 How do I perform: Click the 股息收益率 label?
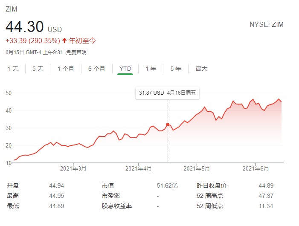point(117,206)
